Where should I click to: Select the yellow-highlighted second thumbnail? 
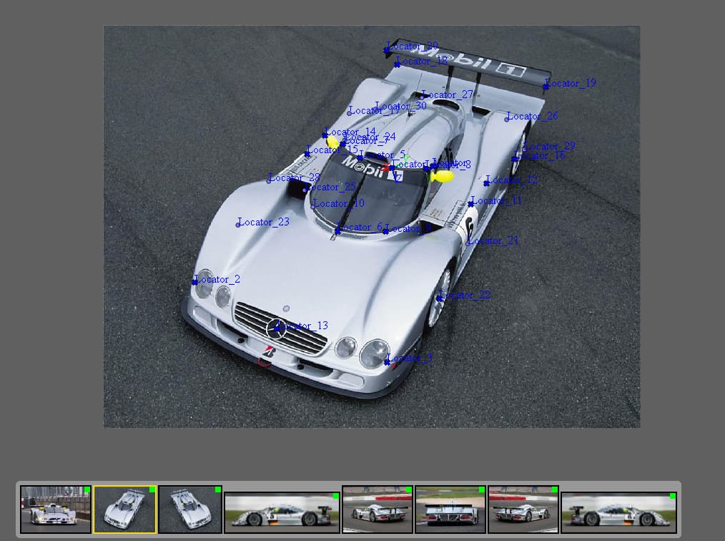pyautogui.click(x=124, y=510)
